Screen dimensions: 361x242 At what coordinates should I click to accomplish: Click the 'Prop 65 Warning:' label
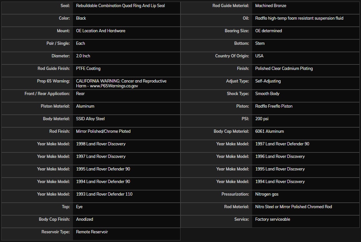pyautogui.click(x=53, y=81)
